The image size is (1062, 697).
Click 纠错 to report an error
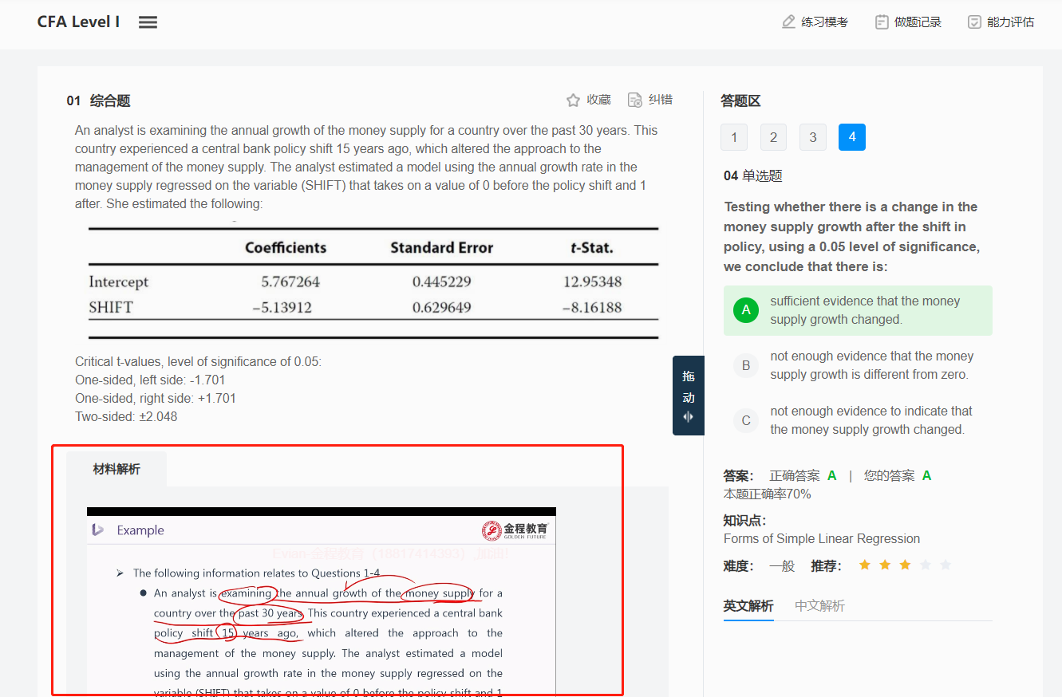point(661,100)
